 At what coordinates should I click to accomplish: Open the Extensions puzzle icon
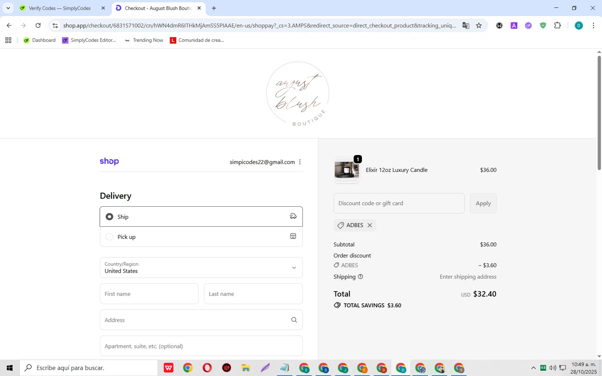point(557,25)
